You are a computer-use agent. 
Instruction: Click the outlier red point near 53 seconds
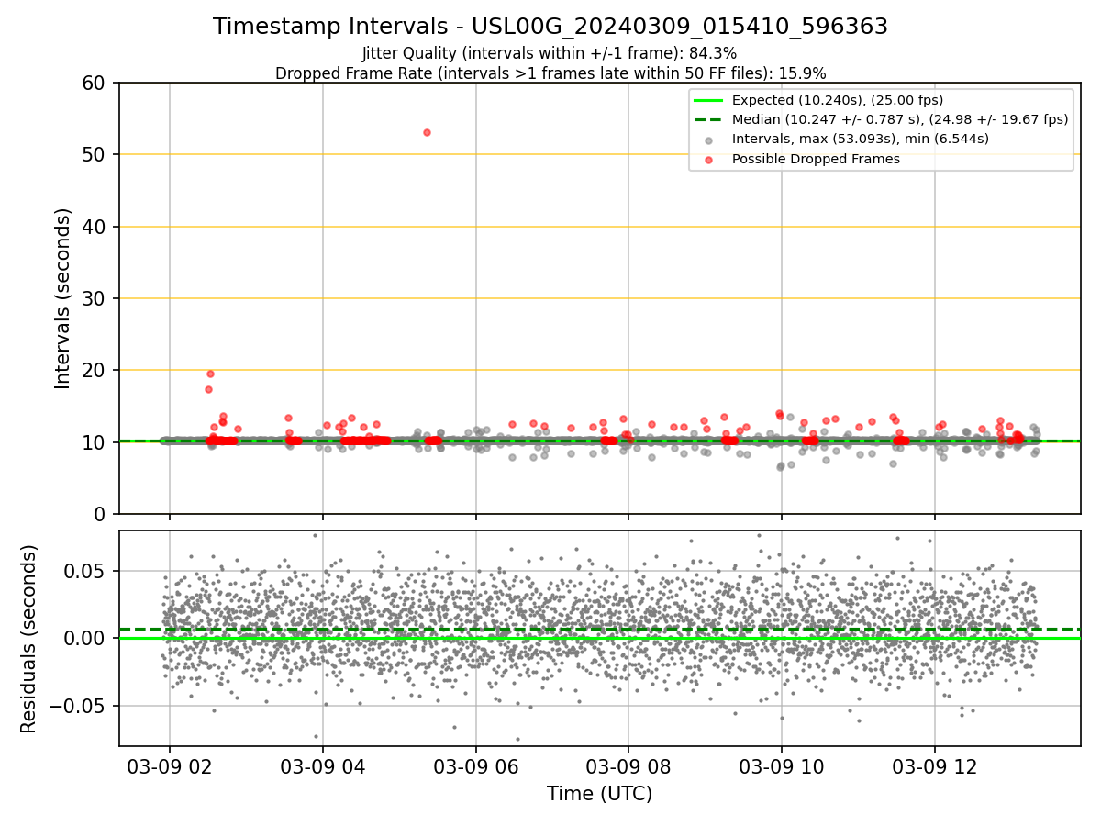[x=427, y=132]
